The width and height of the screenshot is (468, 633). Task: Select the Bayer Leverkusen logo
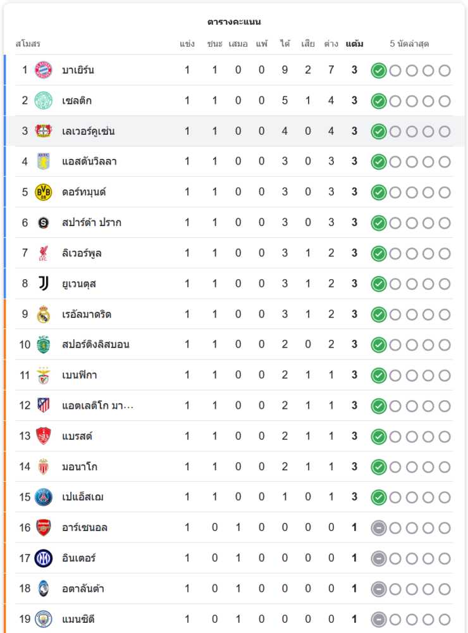(43, 131)
